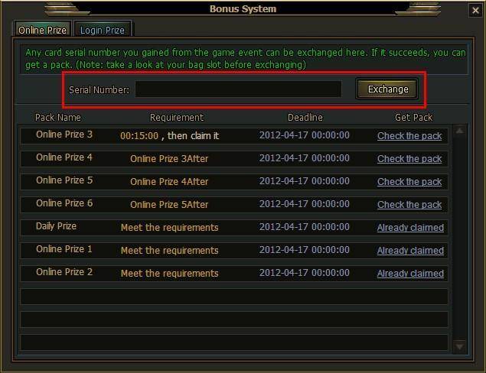Click the scroll up arrow in prize list
This screenshot has width=486, height=373.
[x=459, y=131]
